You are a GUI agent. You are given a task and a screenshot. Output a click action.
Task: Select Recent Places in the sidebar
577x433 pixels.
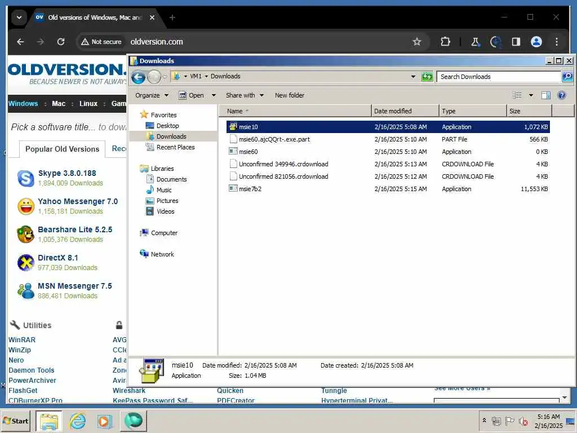point(176,147)
